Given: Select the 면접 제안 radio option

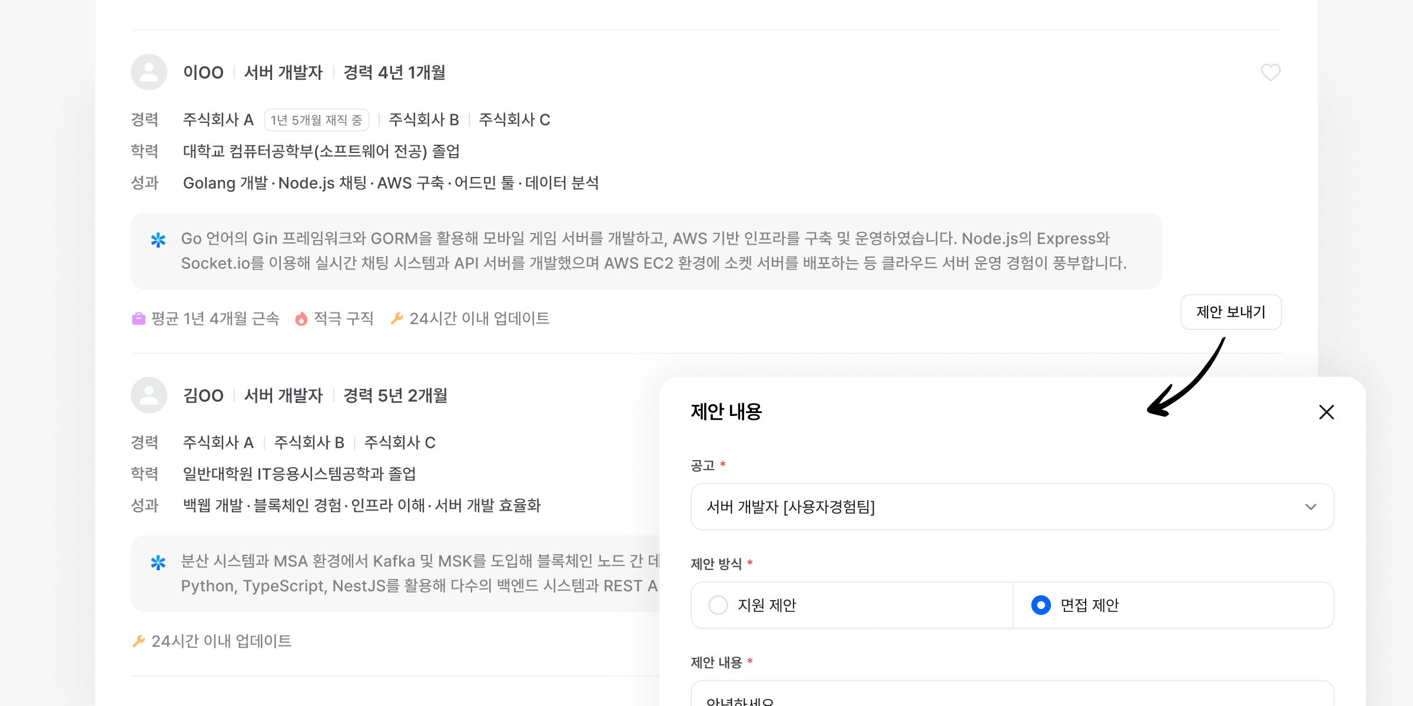Looking at the screenshot, I should pyautogui.click(x=1041, y=605).
